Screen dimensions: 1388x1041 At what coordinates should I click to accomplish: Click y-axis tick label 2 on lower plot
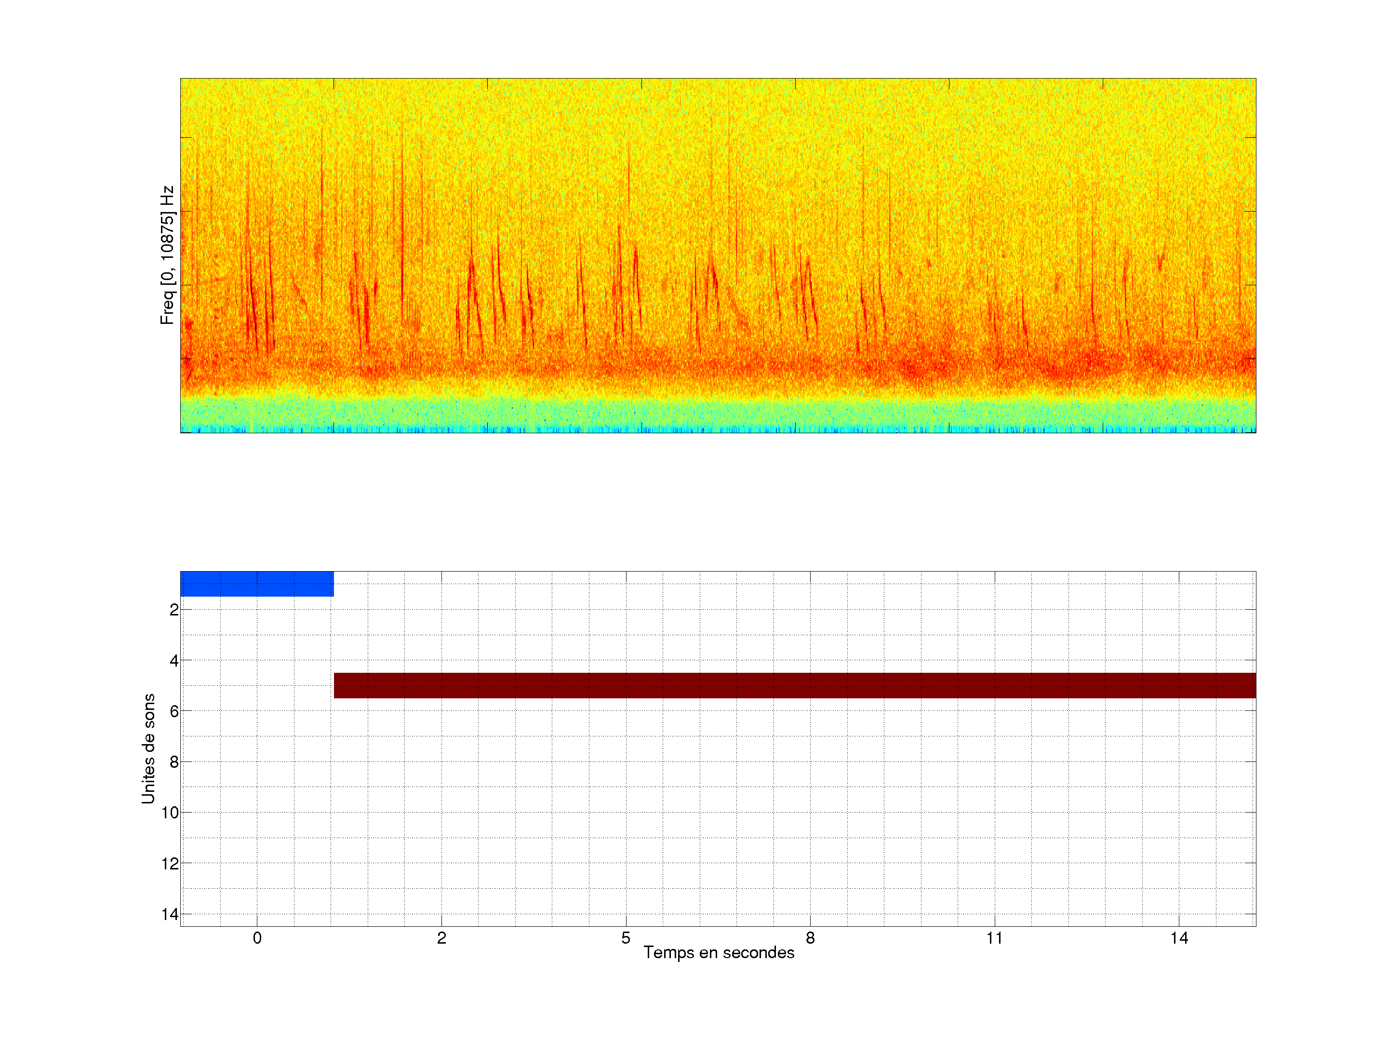click(174, 610)
